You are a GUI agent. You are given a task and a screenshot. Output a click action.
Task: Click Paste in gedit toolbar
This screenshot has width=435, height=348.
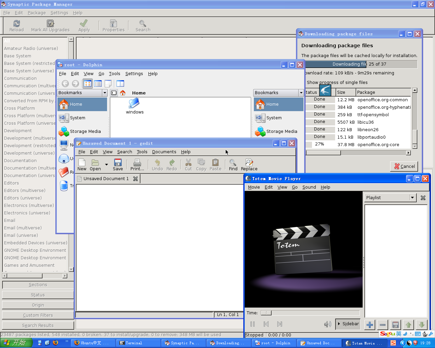click(215, 165)
